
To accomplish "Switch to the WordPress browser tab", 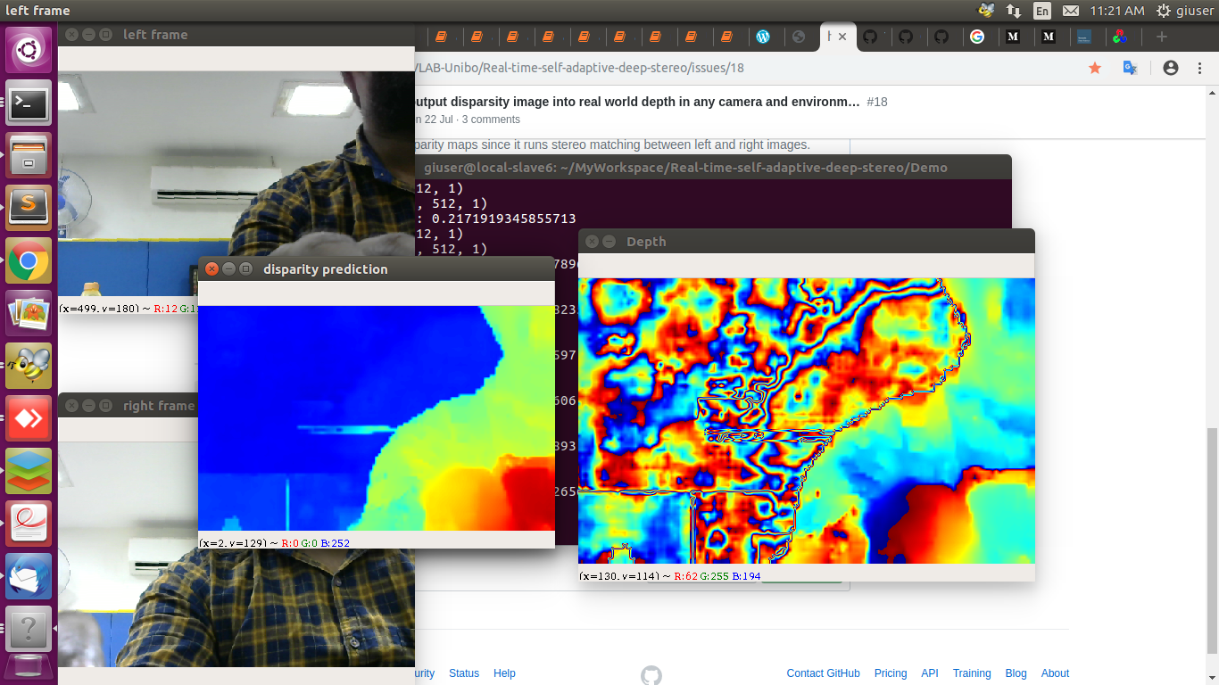I will 764,37.
